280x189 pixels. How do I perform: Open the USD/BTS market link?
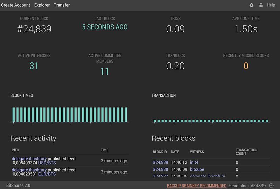47,163
